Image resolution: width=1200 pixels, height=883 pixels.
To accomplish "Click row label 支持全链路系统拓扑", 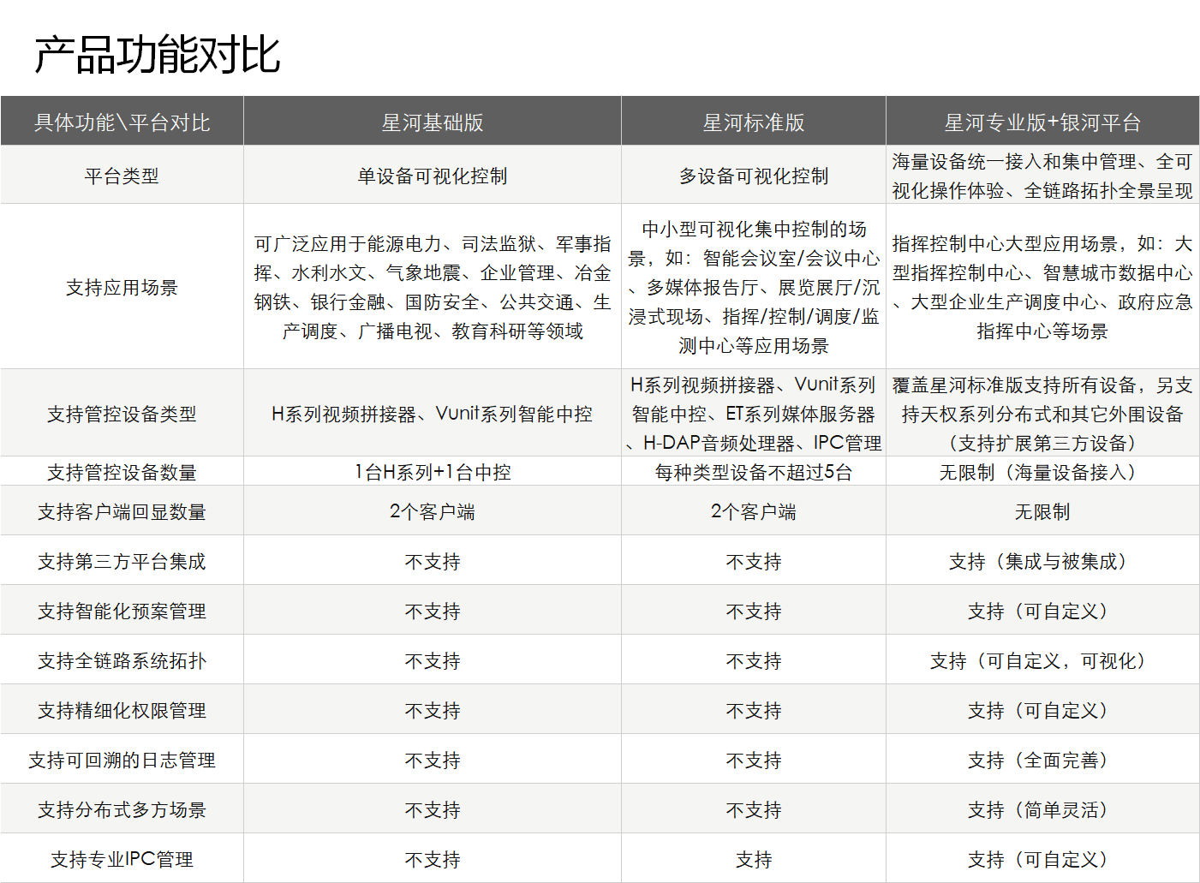I will [122, 661].
